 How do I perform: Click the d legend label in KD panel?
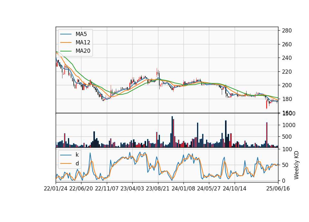77,163
